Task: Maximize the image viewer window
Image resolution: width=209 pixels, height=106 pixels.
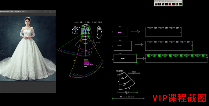Action: pos(51,11)
